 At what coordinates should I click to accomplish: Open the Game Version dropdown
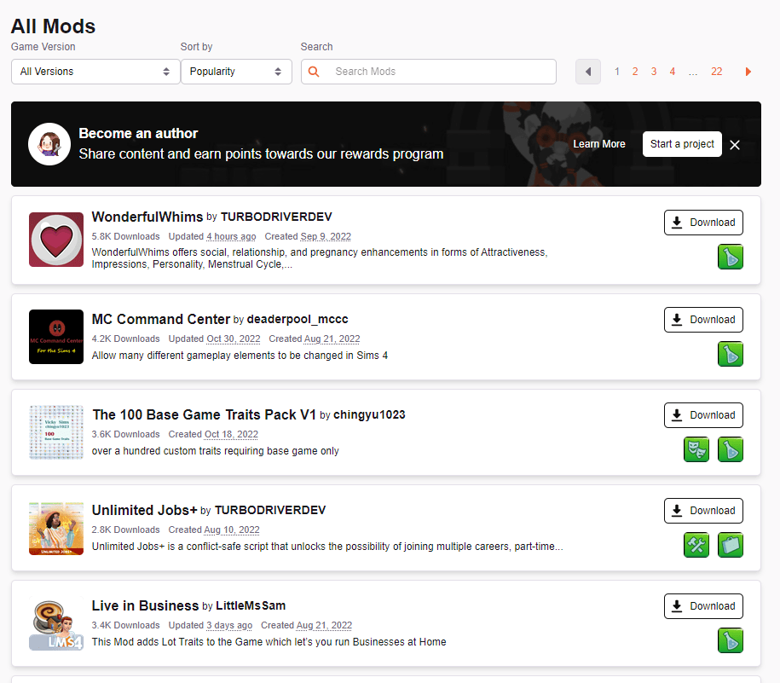pyautogui.click(x=95, y=72)
